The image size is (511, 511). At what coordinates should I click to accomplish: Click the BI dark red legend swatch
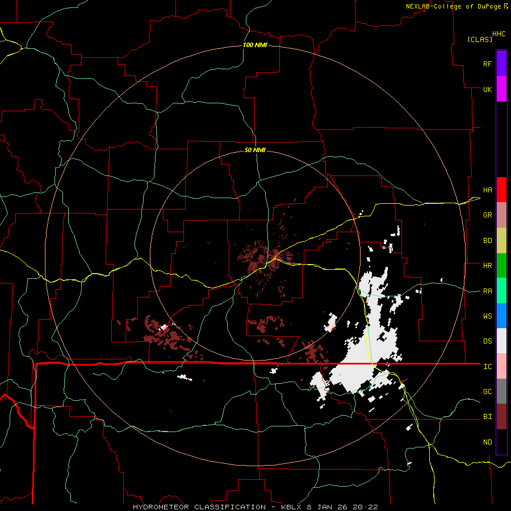501,417
